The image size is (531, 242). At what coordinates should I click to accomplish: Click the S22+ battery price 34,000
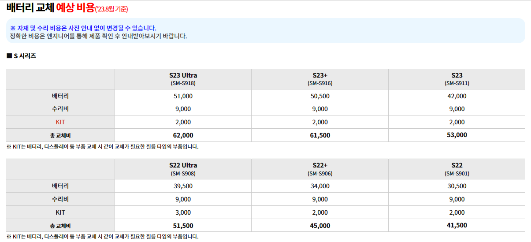click(x=320, y=186)
